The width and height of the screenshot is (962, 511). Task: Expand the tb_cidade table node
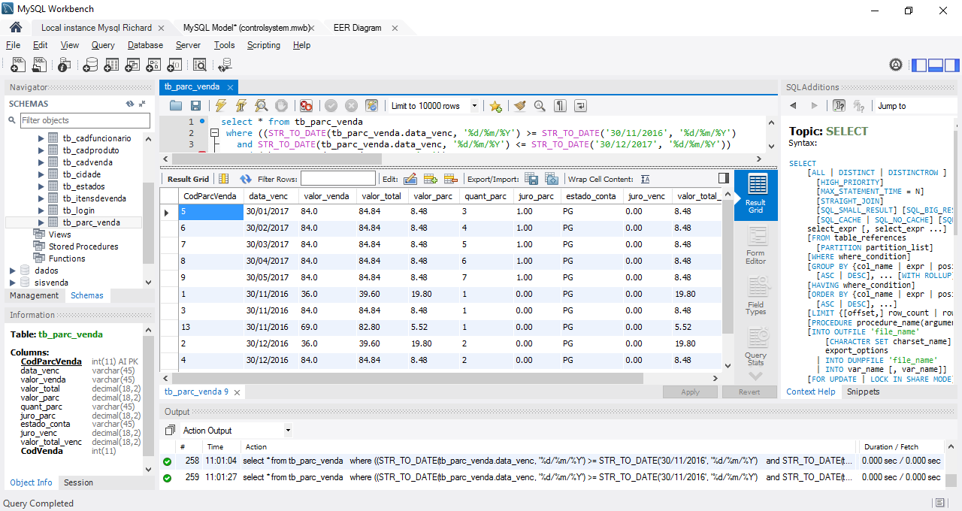pos(41,174)
